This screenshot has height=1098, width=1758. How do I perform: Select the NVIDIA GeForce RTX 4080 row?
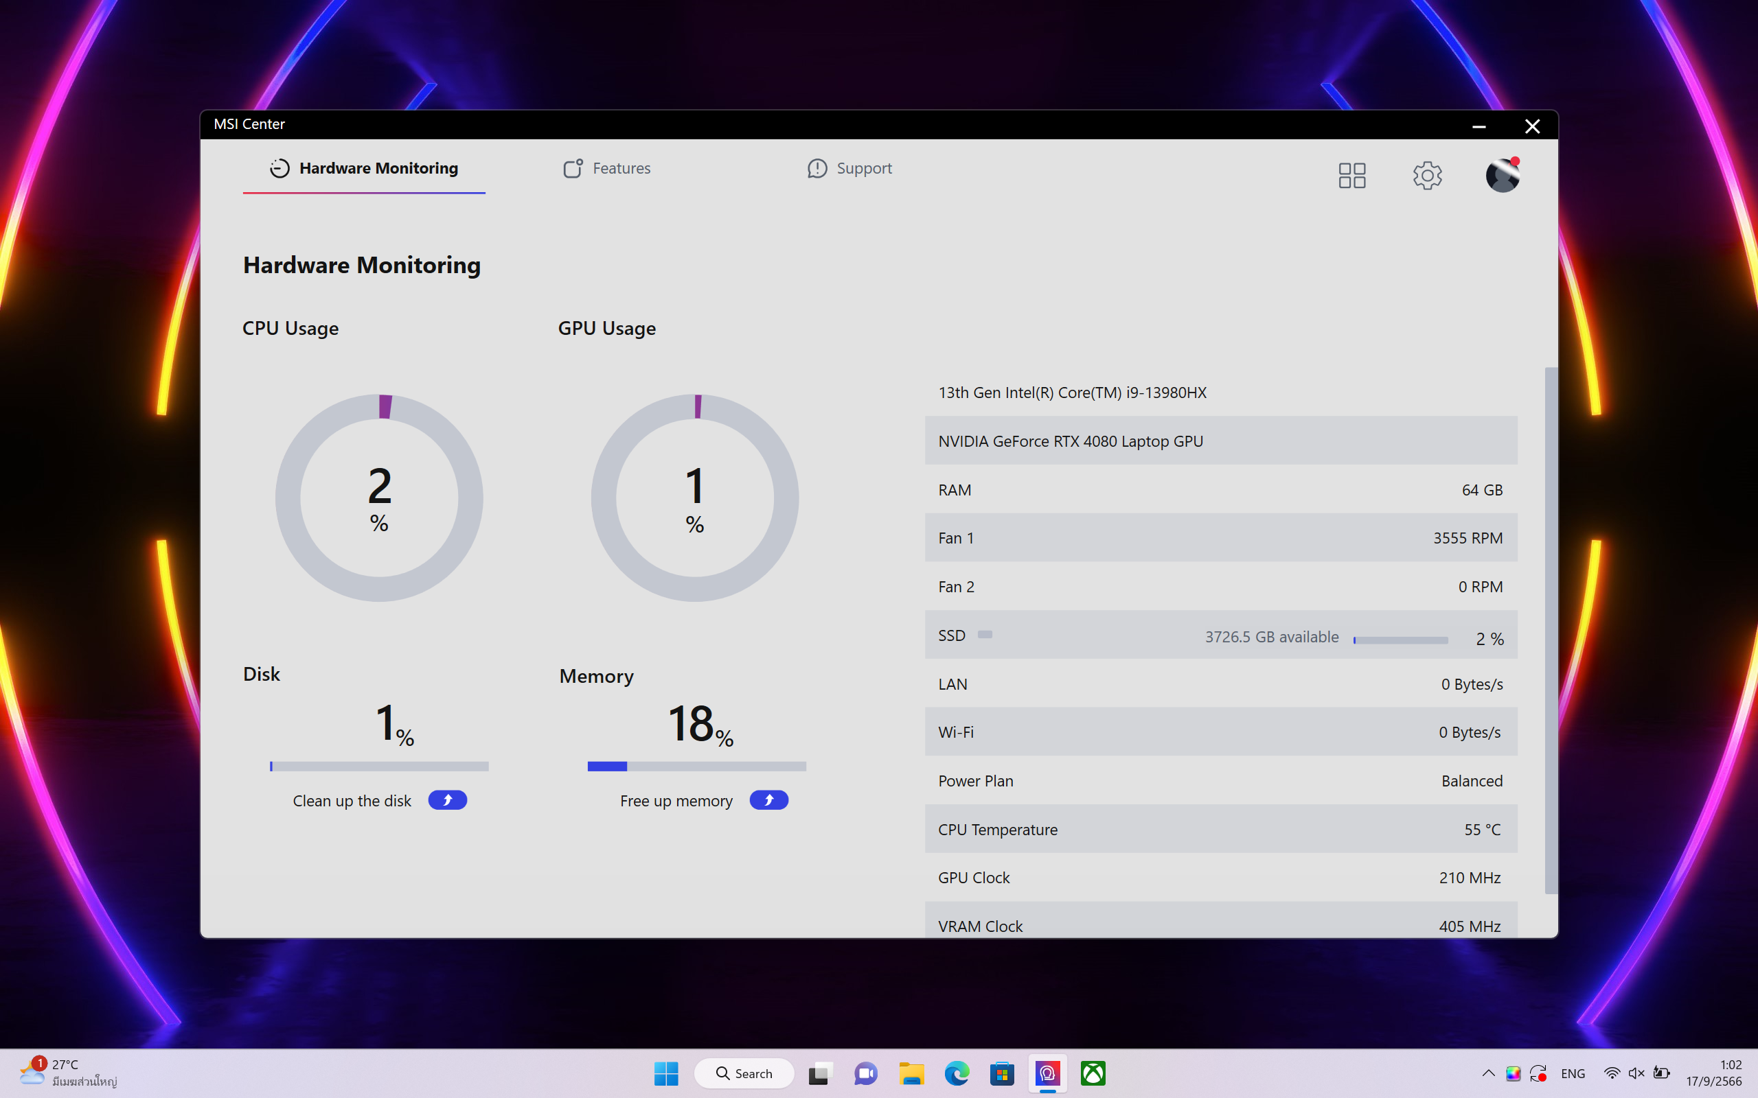point(1221,441)
